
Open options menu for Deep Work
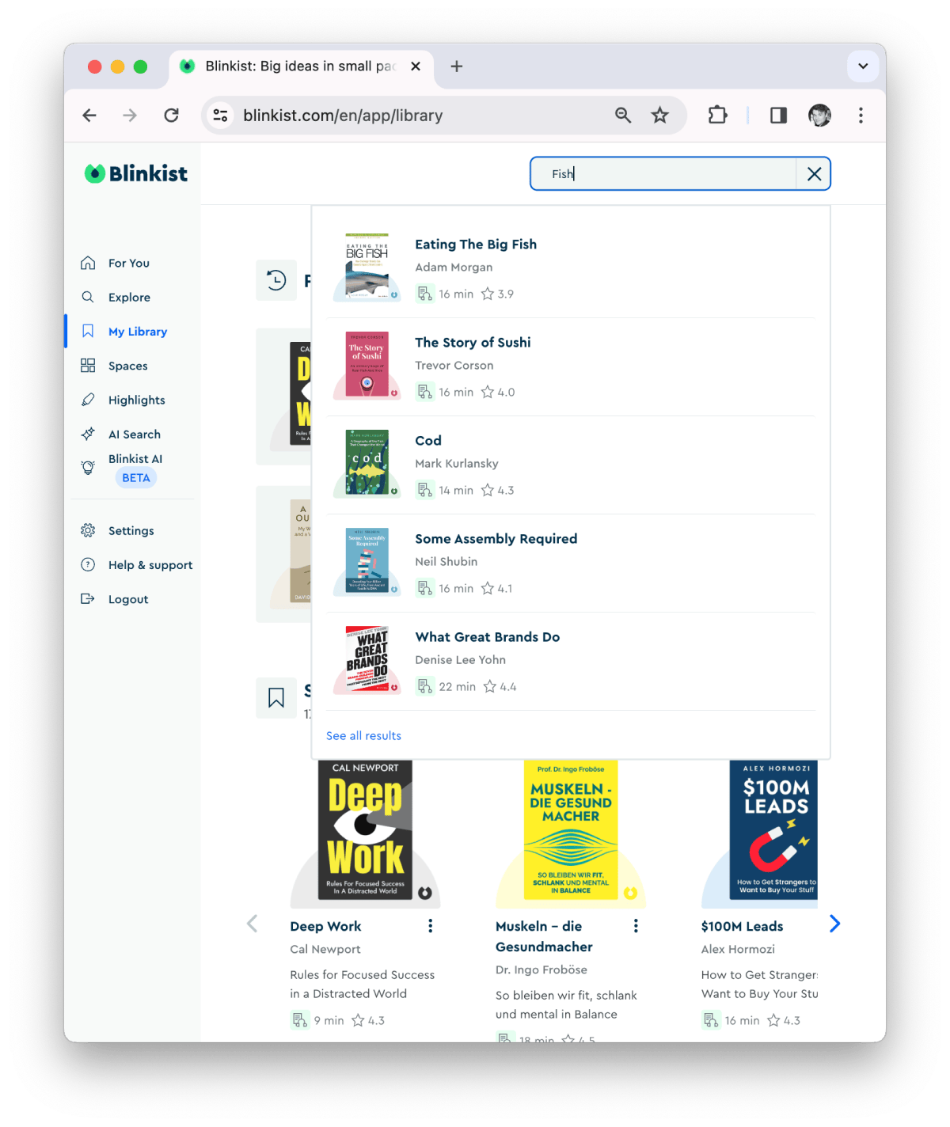[430, 926]
